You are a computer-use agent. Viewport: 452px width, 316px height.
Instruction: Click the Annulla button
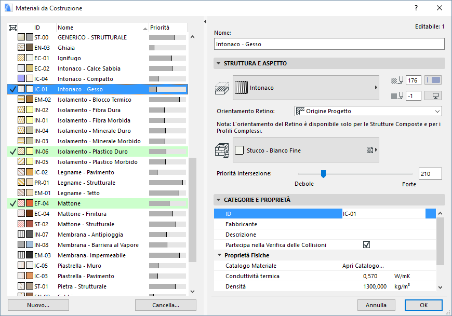(x=376, y=305)
